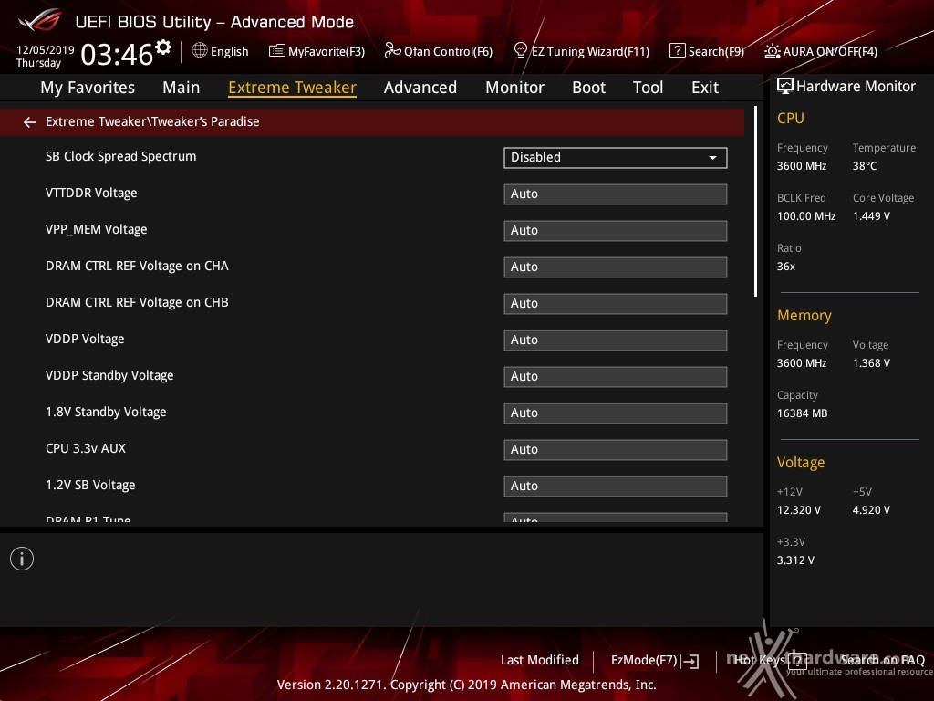
Task: Click VDDP Voltage Auto field
Action: click(616, 340)
